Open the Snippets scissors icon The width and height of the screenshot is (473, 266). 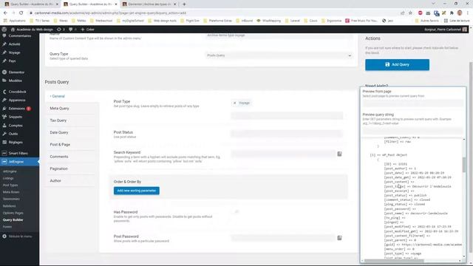pyautogui.click(x=4, y=117)
